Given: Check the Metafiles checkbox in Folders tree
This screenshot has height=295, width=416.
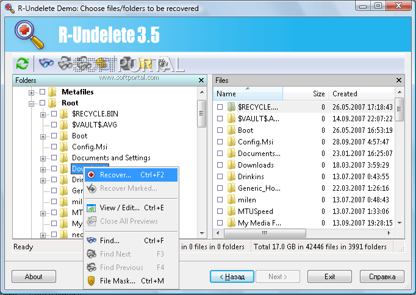Looking at the screenshot, I should (43, 92).
